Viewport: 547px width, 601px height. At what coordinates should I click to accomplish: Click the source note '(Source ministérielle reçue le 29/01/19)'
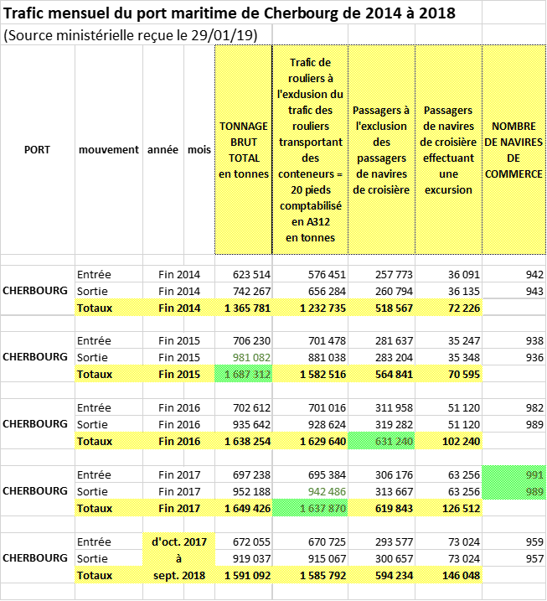pos(130,35)
